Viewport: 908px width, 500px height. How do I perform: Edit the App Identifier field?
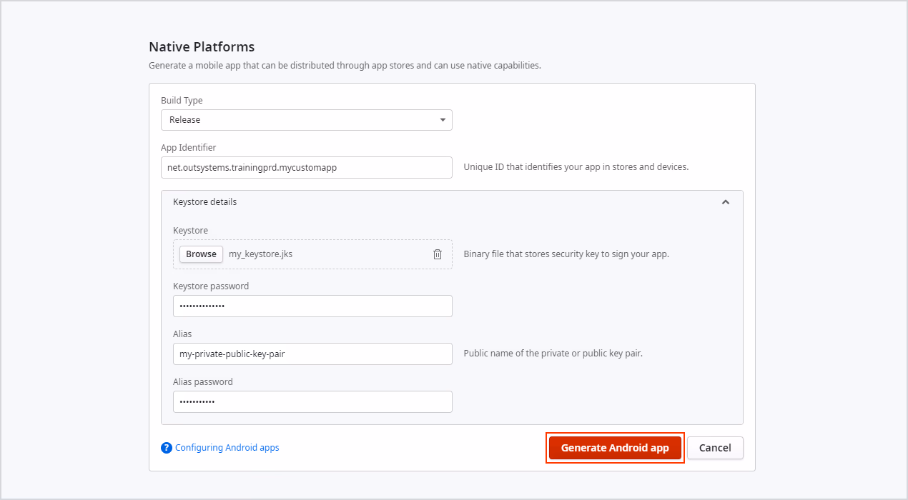tap(306, 167)
